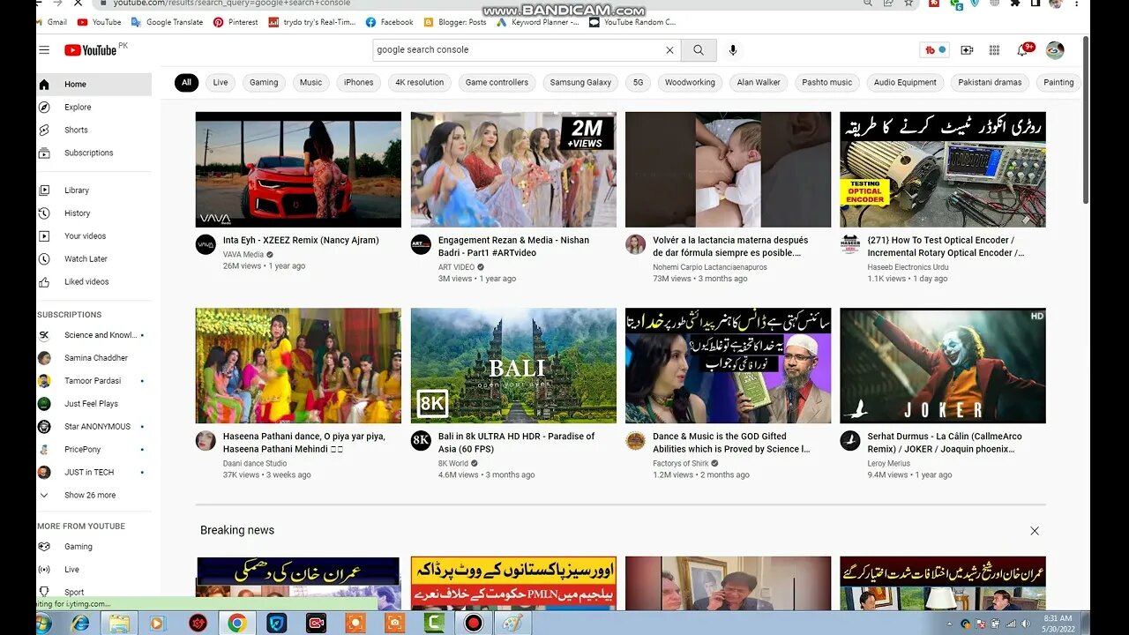
Task: Click the magnifier search button
Action: (699, 50)
